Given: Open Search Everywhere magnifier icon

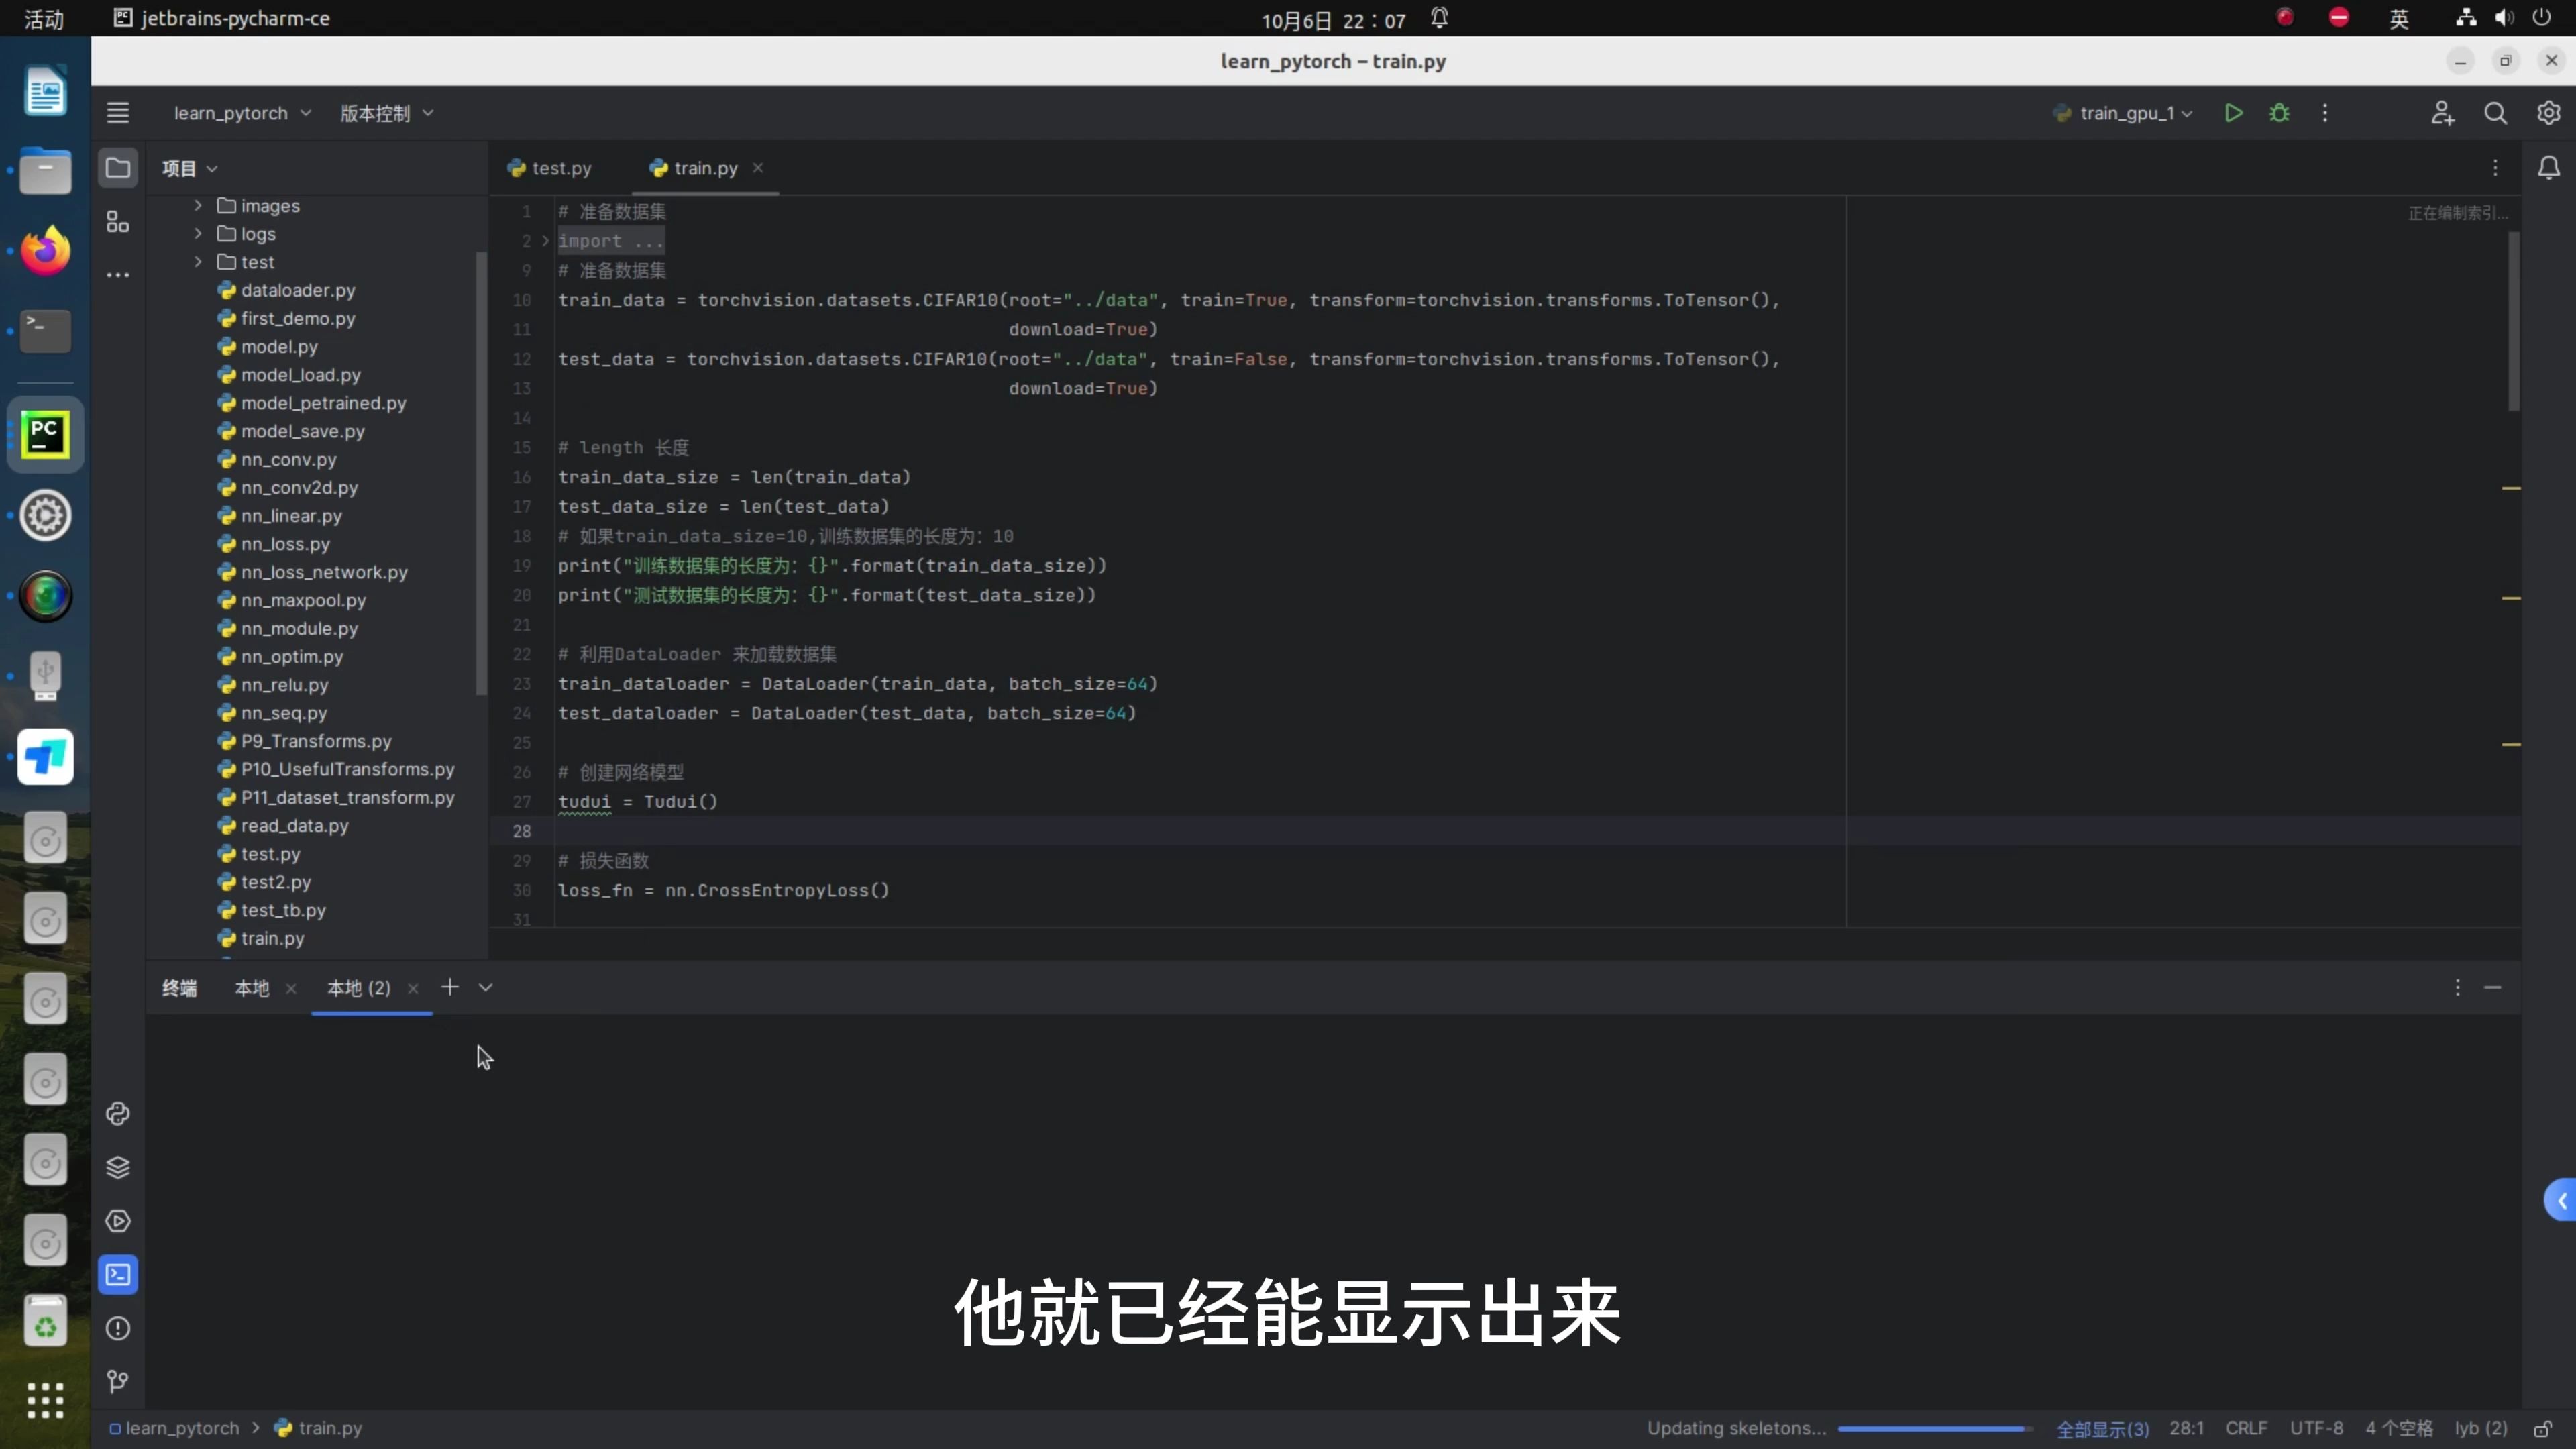Looking at the screenshot, I should [x=2495, y=113].
